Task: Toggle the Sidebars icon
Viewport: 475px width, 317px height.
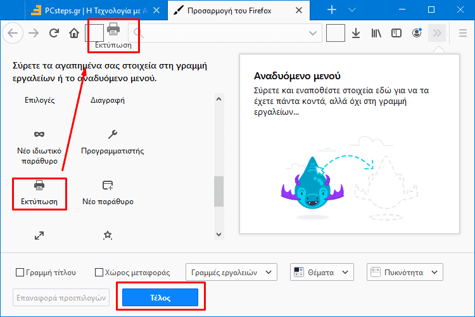Action: (396, 33)
